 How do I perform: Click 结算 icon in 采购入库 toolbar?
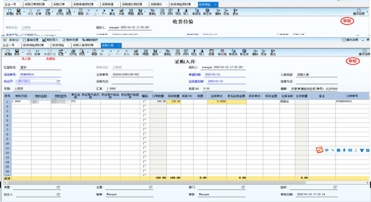pyautogui.click(x=211, y=52)
